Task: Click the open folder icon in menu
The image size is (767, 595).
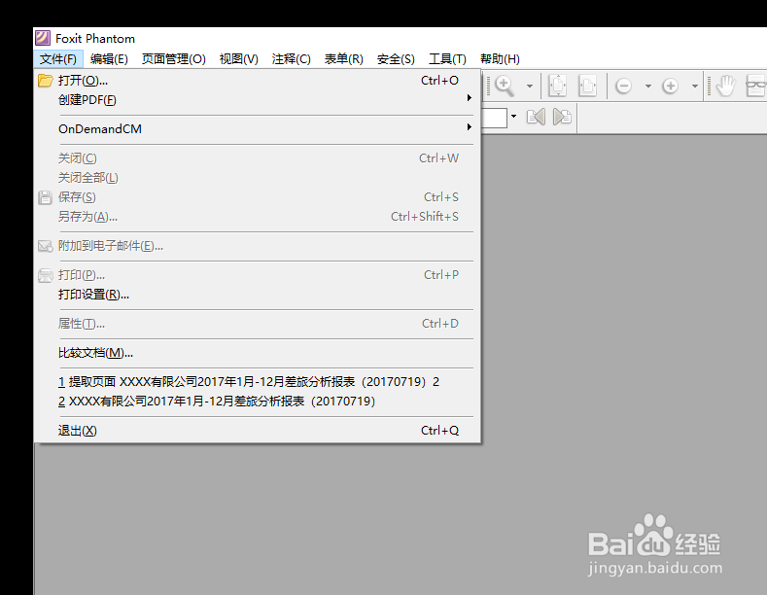Action: (x=46, y=81)
